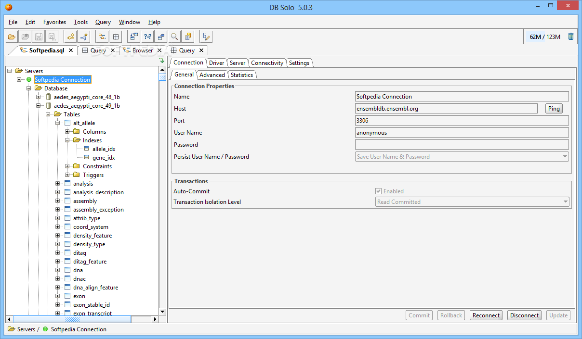This screenshot has width=582, height=339.
Task: Click the Rollback button
Action: [x=451, y=315]
